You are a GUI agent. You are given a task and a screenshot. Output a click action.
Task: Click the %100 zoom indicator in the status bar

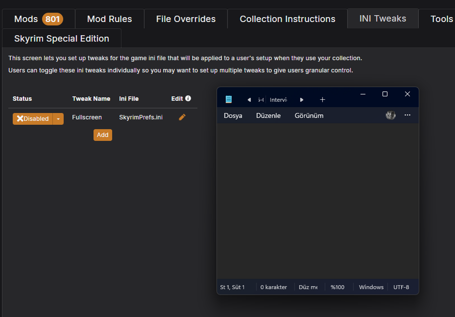point(337,287)
